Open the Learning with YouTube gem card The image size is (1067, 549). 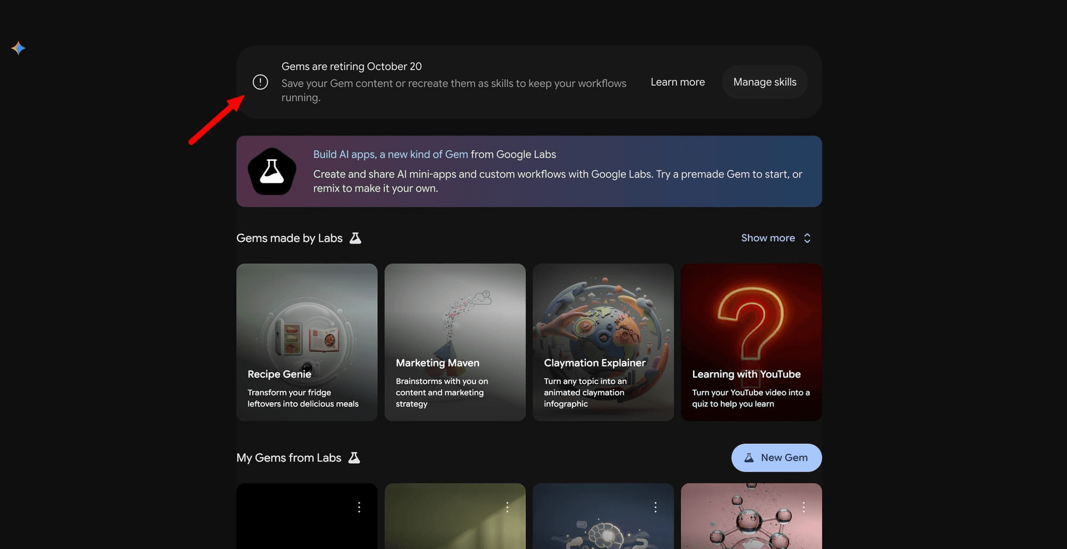tap(751, 342)
